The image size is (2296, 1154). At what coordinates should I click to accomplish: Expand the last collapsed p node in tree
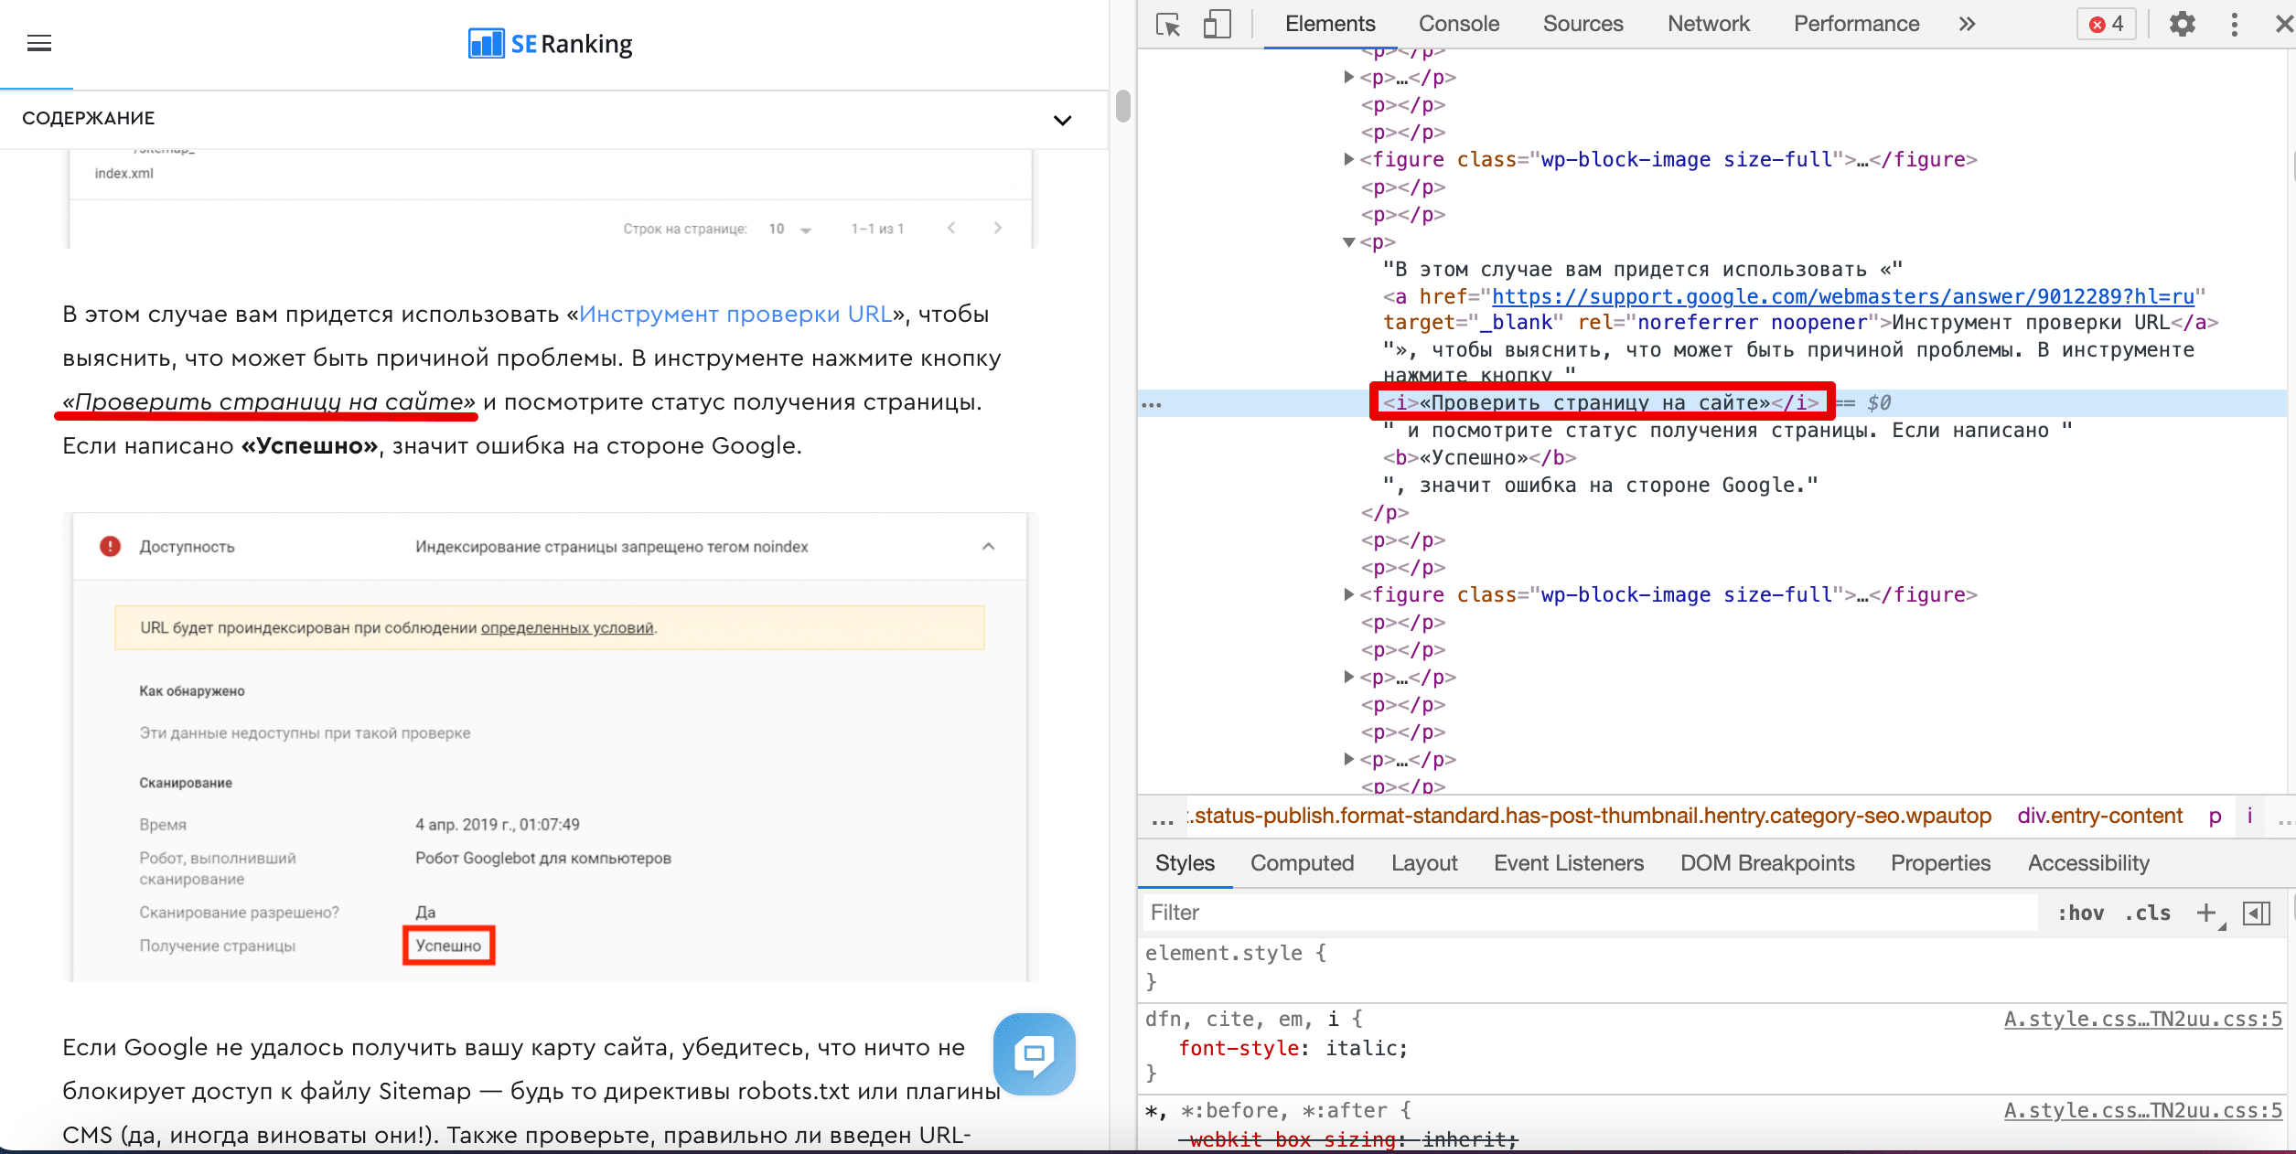1348,759
